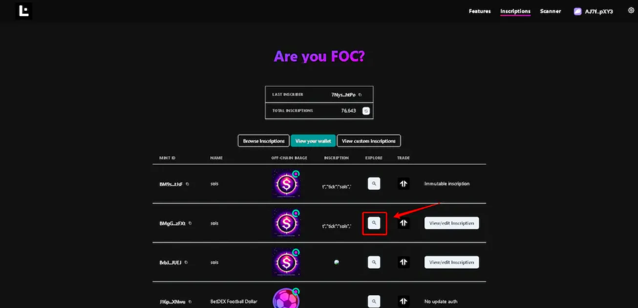This screenshot has height=308, width=638.
Task: Copy the last inscriber address
Action: [360, 95]
